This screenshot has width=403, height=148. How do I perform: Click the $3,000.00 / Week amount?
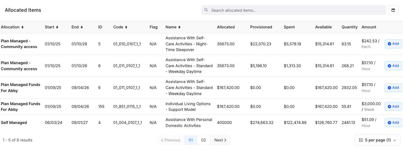click(x=371, y=106)
